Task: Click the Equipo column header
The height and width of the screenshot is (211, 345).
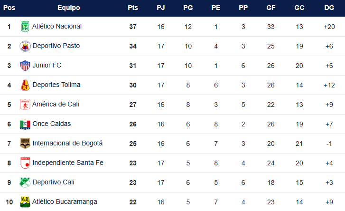Action: coord(68,8)
